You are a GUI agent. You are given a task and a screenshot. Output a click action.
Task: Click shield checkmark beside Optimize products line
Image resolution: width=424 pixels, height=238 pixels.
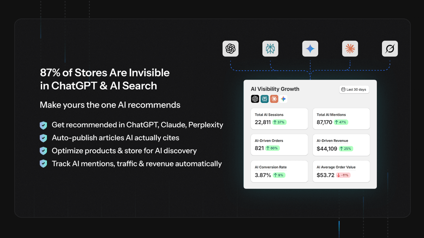pos(43,151)
